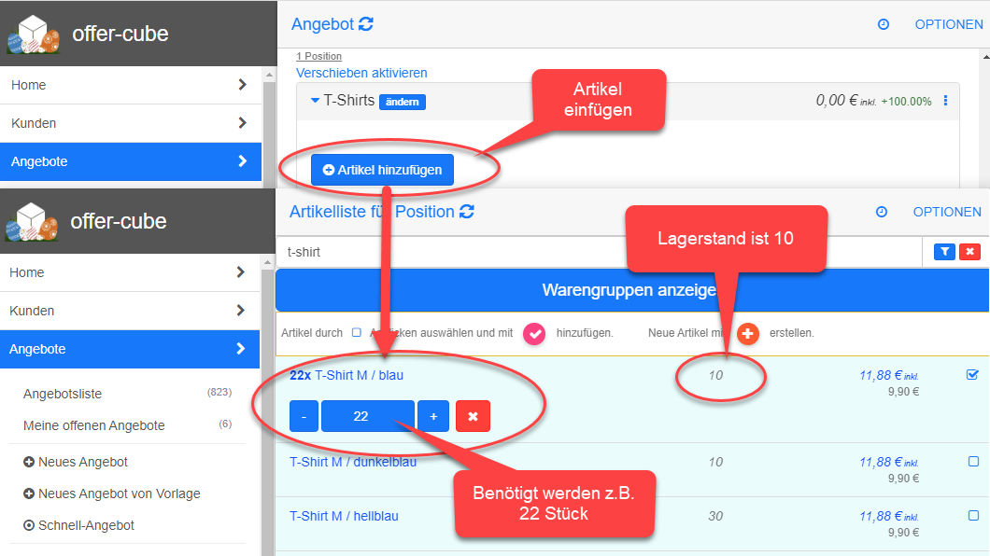The image size is (990, 556).
Task: Check the T-Shirt M / hellblau checkbox
Action: click(x=973, y=516)
